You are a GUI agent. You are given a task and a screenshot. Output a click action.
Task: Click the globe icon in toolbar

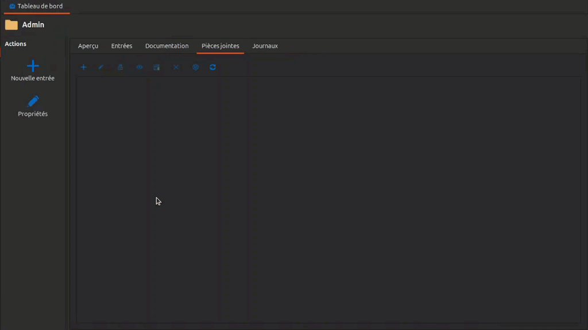point(195,67)
